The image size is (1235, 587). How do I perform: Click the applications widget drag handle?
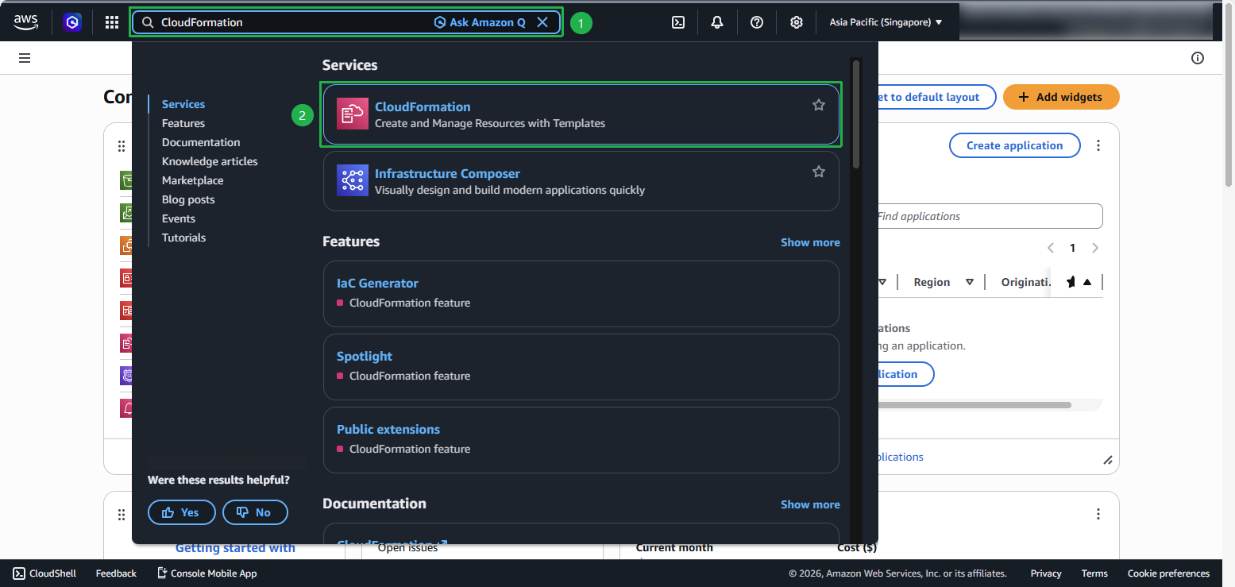(x=122, y=146)
